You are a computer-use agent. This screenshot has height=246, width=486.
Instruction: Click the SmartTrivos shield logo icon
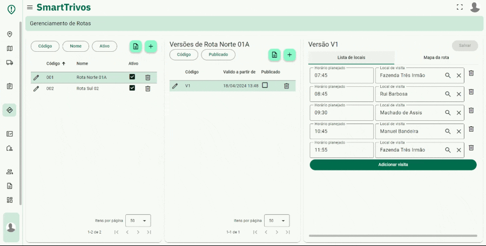click(x=11, y=9)
